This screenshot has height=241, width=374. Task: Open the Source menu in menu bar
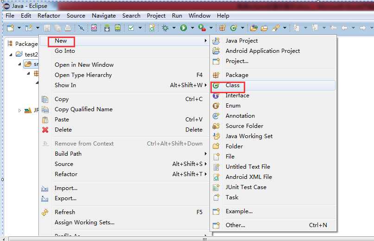(x=76, y=15)
